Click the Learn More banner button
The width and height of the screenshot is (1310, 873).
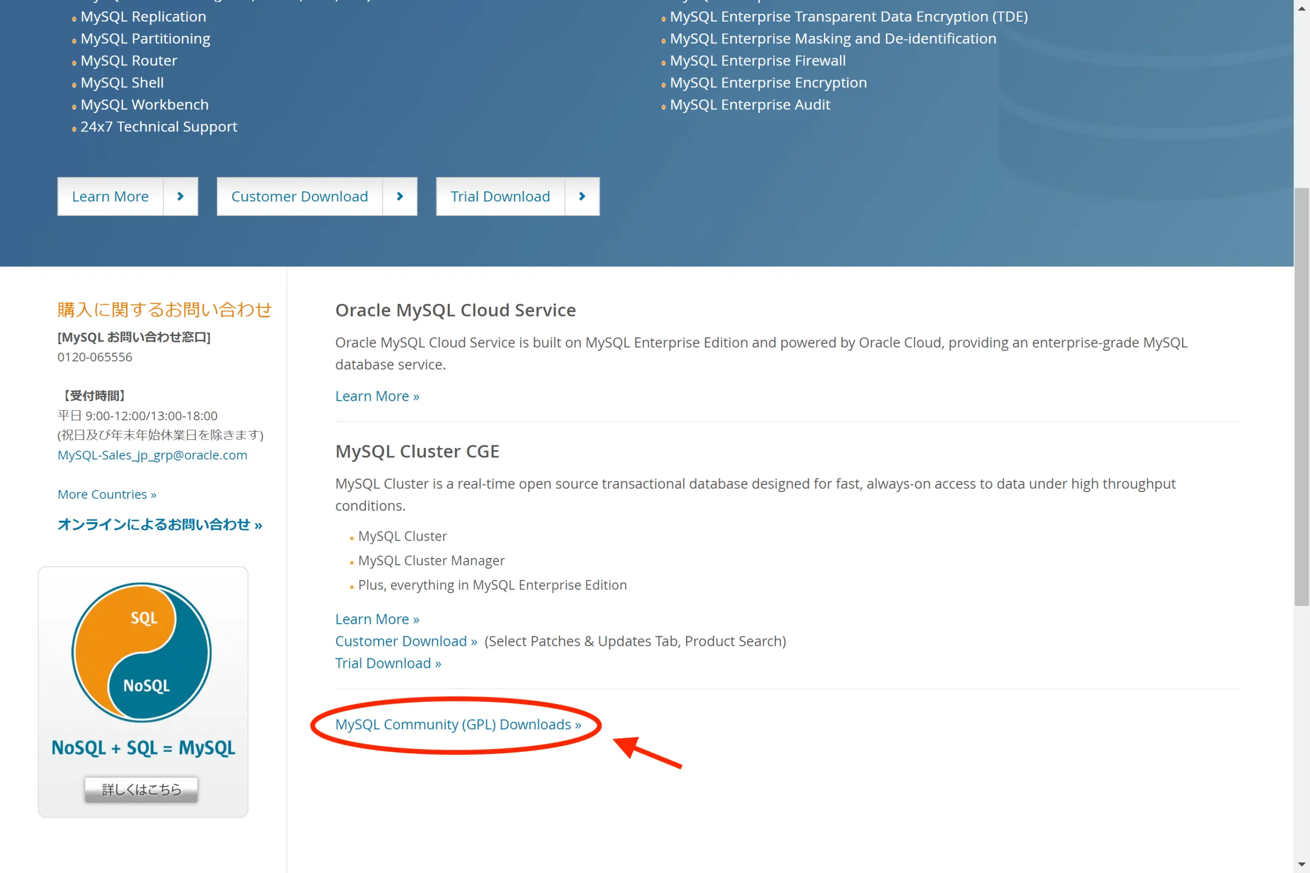[x=127, y=196]
